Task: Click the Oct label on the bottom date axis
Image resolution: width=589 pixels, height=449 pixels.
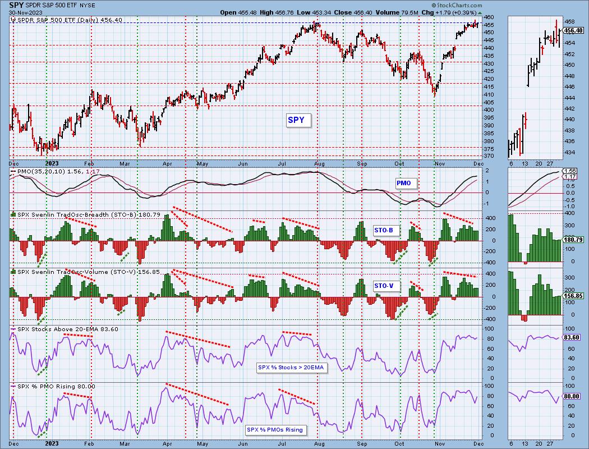Action: click(399, 444)
